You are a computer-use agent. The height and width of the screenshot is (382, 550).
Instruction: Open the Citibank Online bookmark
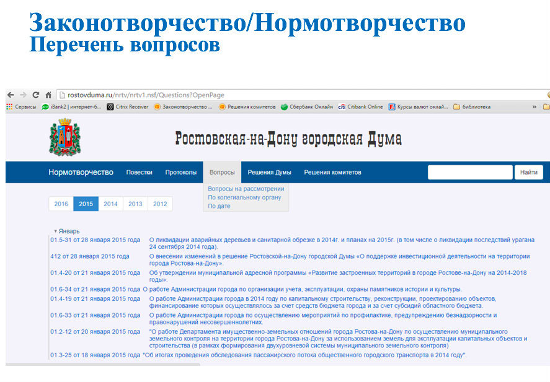[360, 106]
